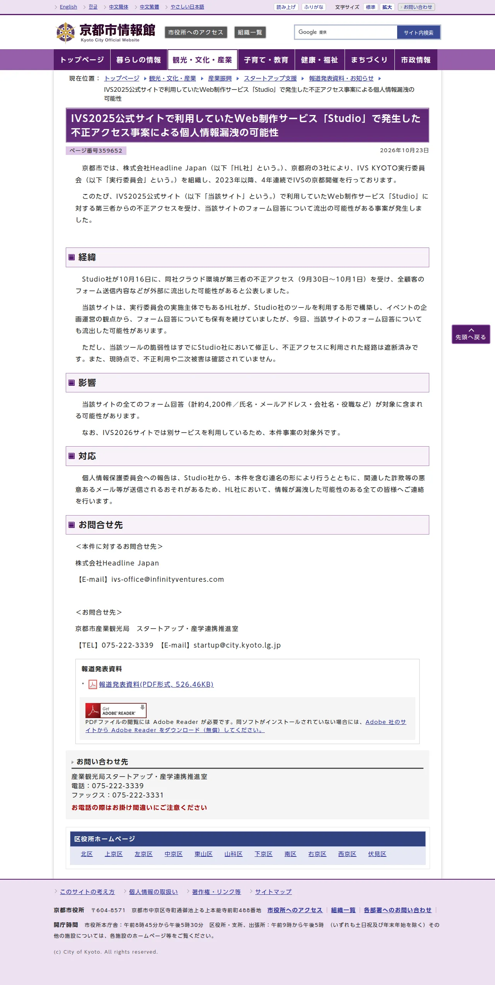
Task: Download 報道発表資料 PDF link
Action: click(x=156, y=684)
